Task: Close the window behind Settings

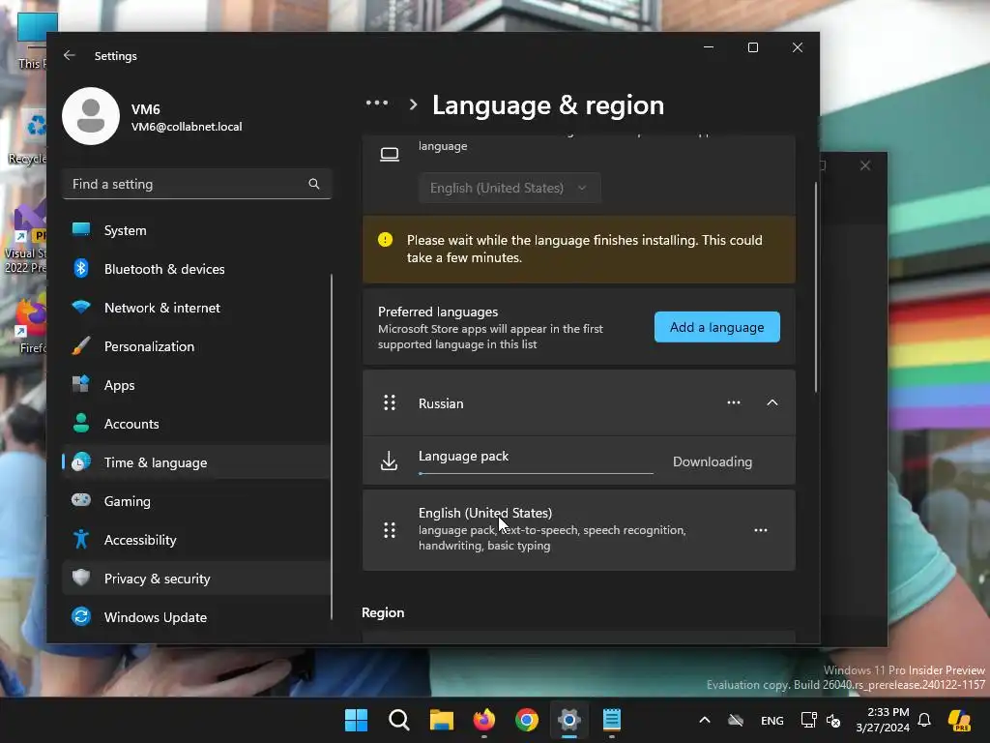Action: coord(865,165)
